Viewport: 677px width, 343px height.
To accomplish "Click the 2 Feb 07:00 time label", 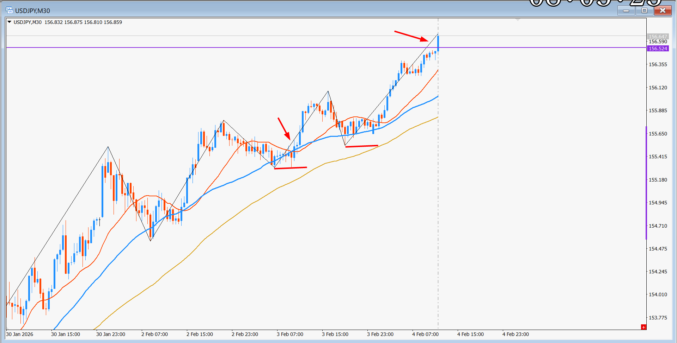I will [154, 334].
